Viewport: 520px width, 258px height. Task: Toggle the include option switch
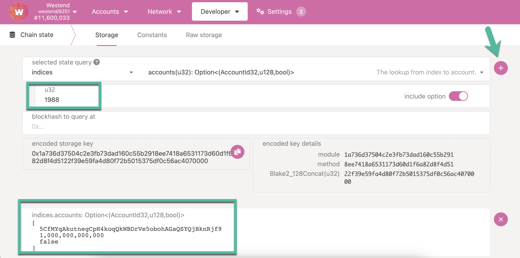[458, 96]
